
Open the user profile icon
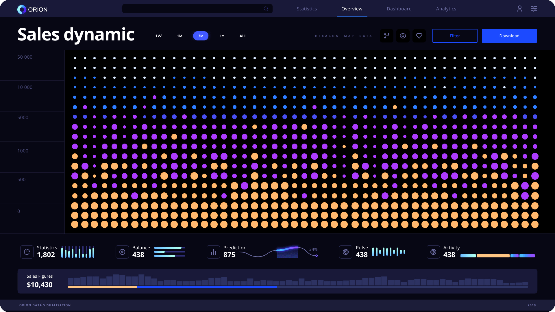pyautogui.click(x=519, y=9)
